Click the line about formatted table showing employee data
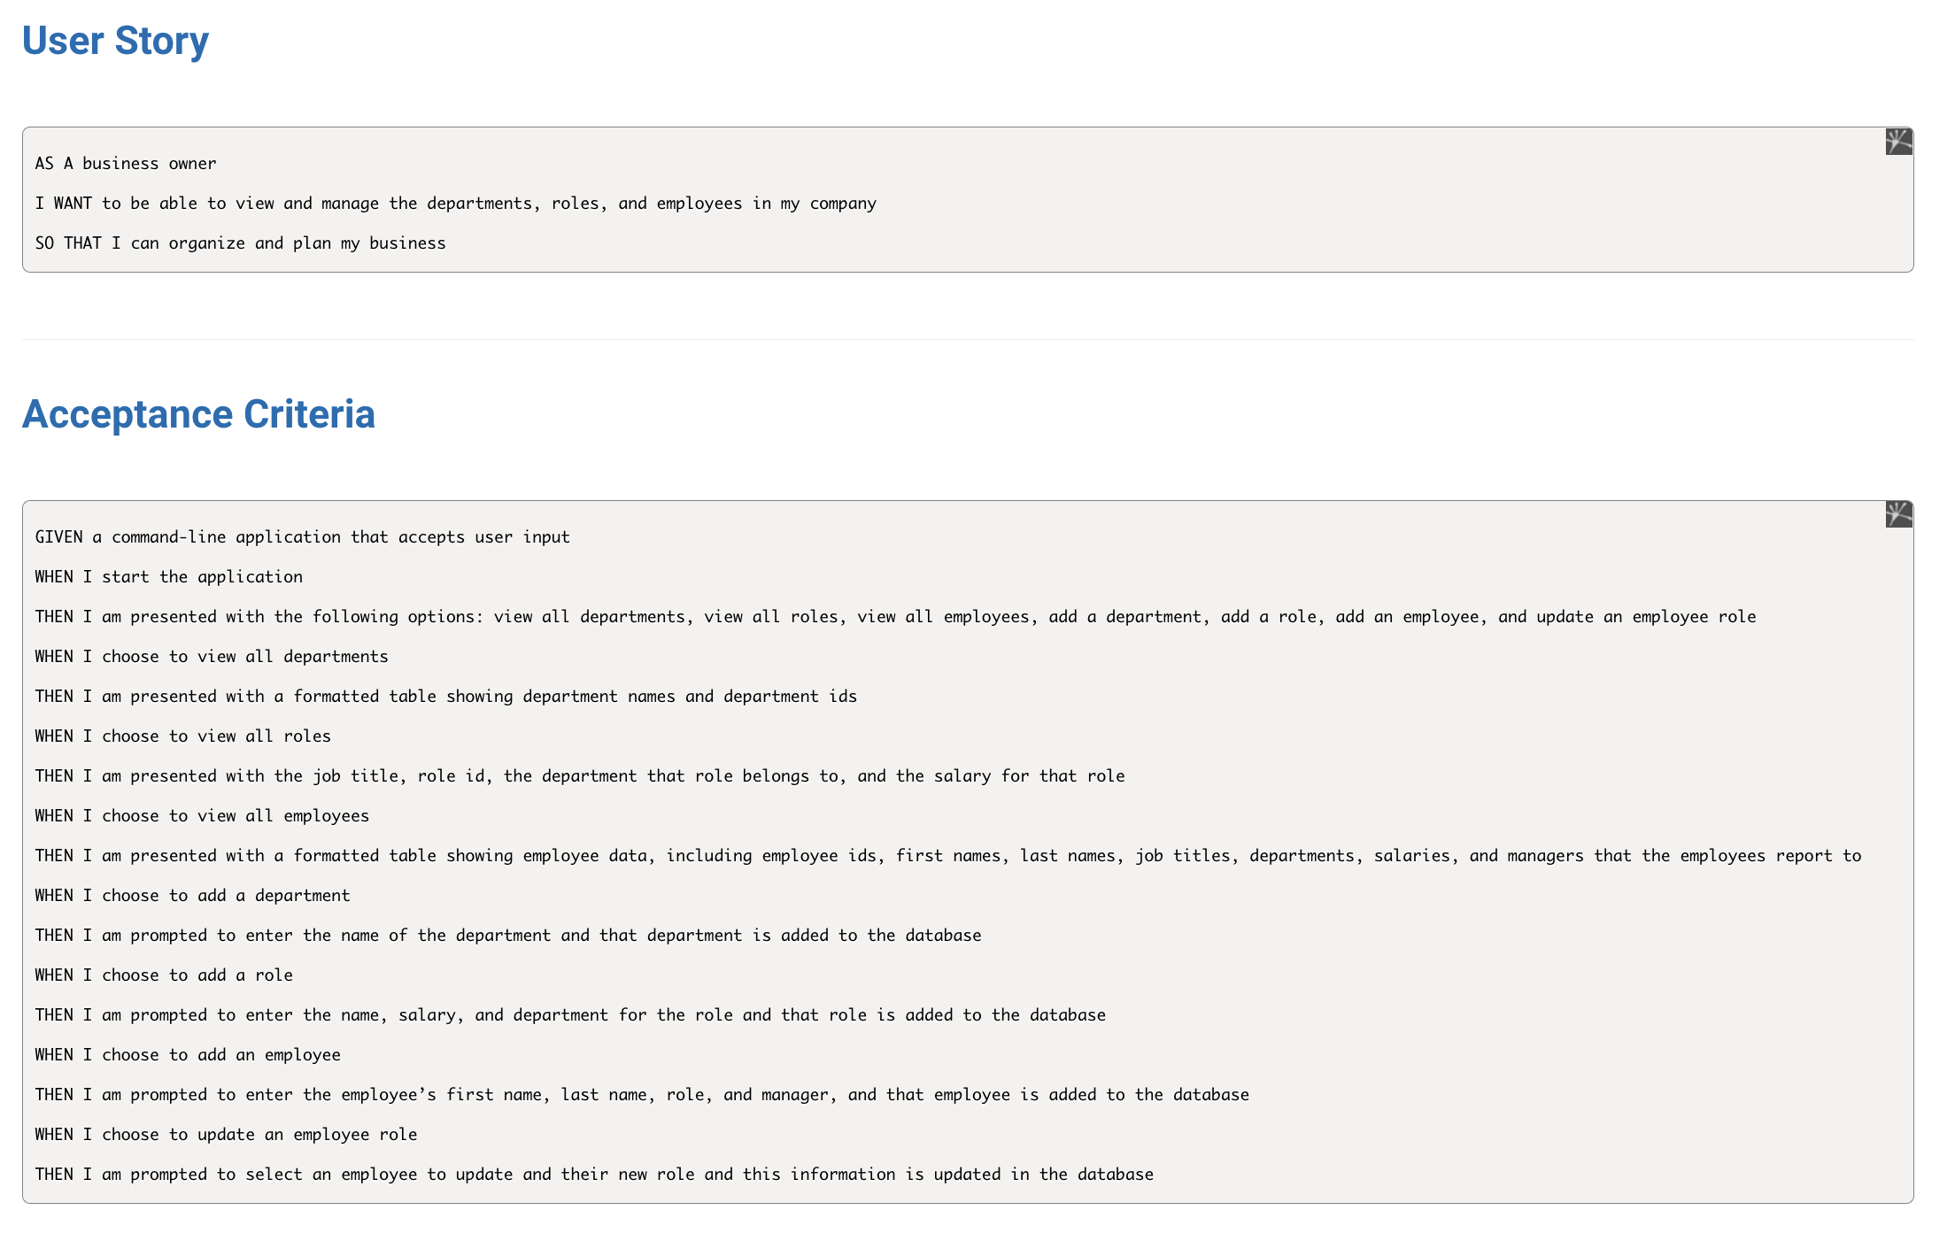1955x1241 pixels. [948, 856]
